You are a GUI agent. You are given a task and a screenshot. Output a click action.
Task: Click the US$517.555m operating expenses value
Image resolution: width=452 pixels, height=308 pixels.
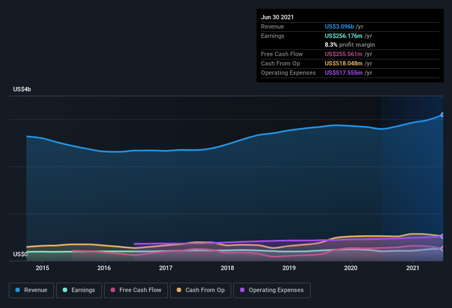[344, 73]
